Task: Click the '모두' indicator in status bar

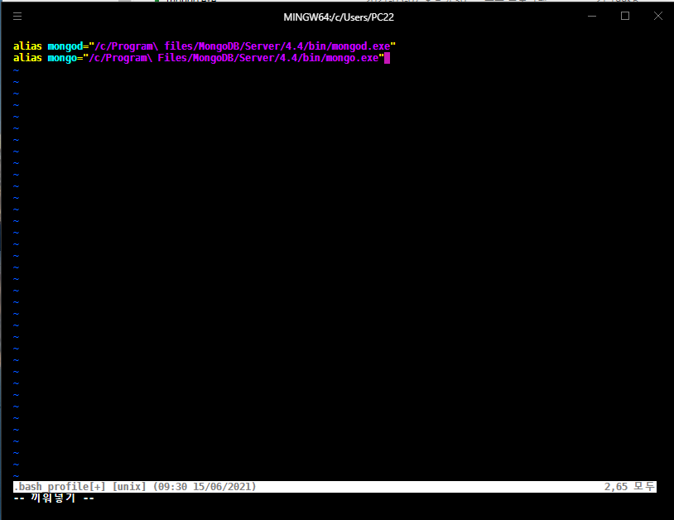Action: click(x=644, y=487)
